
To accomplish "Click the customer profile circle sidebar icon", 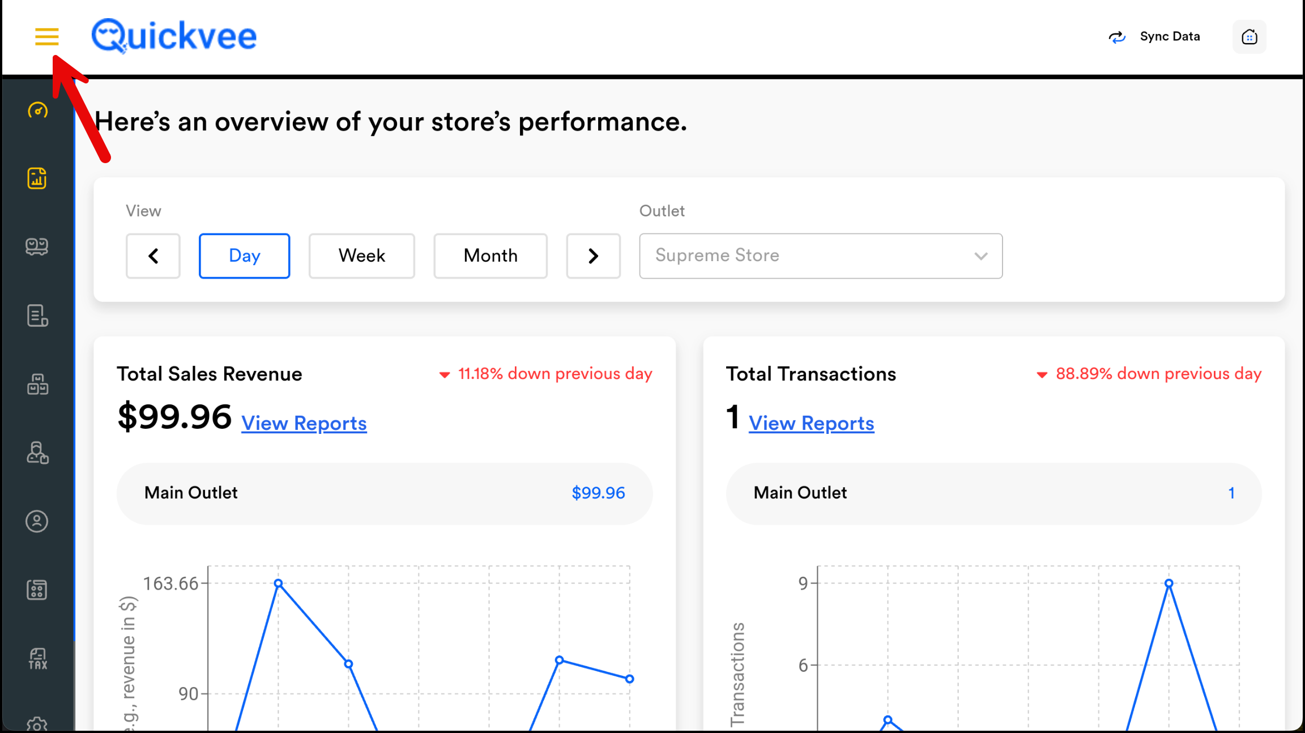I will click(x=37, y=521).
